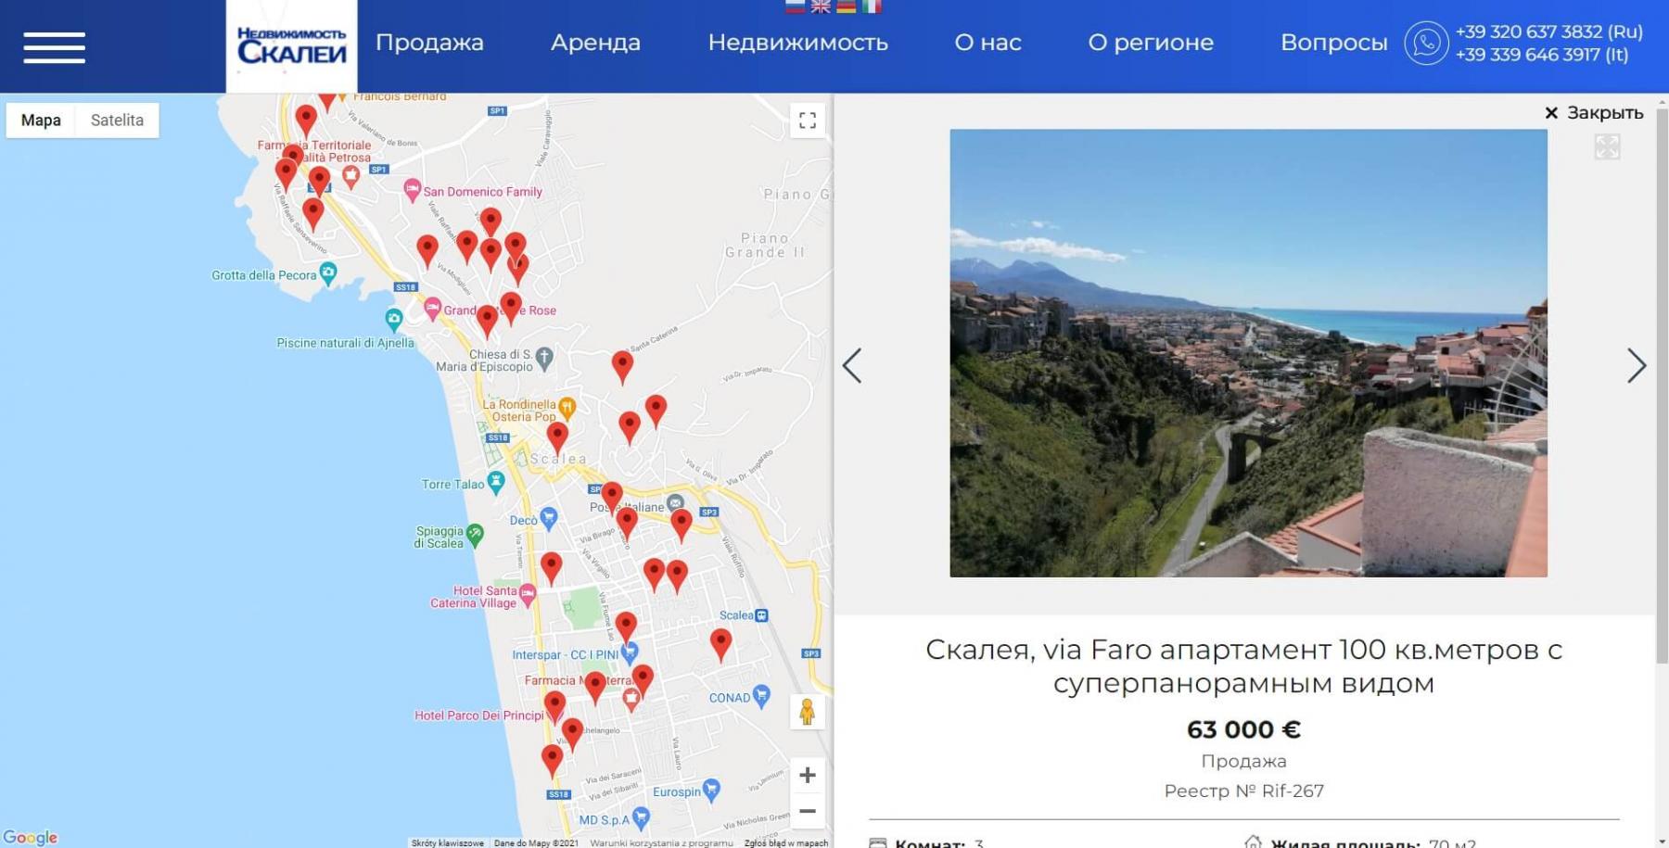Open the Продажа menu
The height and width of the screenshot is (848, 1669).
pos(429,43)
